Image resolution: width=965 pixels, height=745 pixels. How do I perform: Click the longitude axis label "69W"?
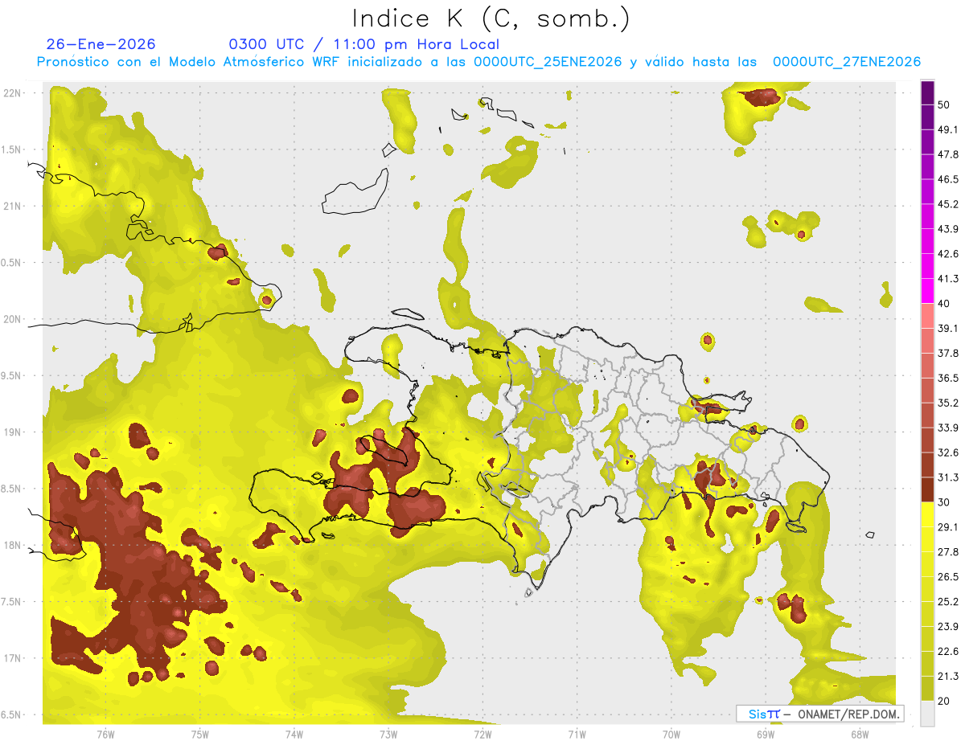click(x=765, y=735)
